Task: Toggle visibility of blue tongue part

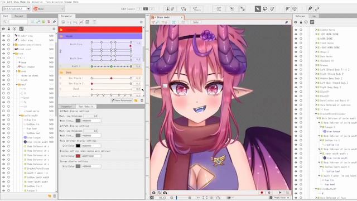Action: (3, 137)
